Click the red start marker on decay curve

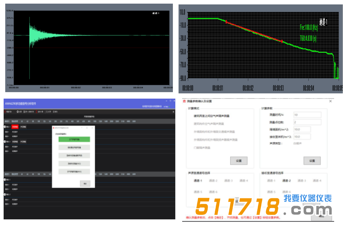(226, 21)
